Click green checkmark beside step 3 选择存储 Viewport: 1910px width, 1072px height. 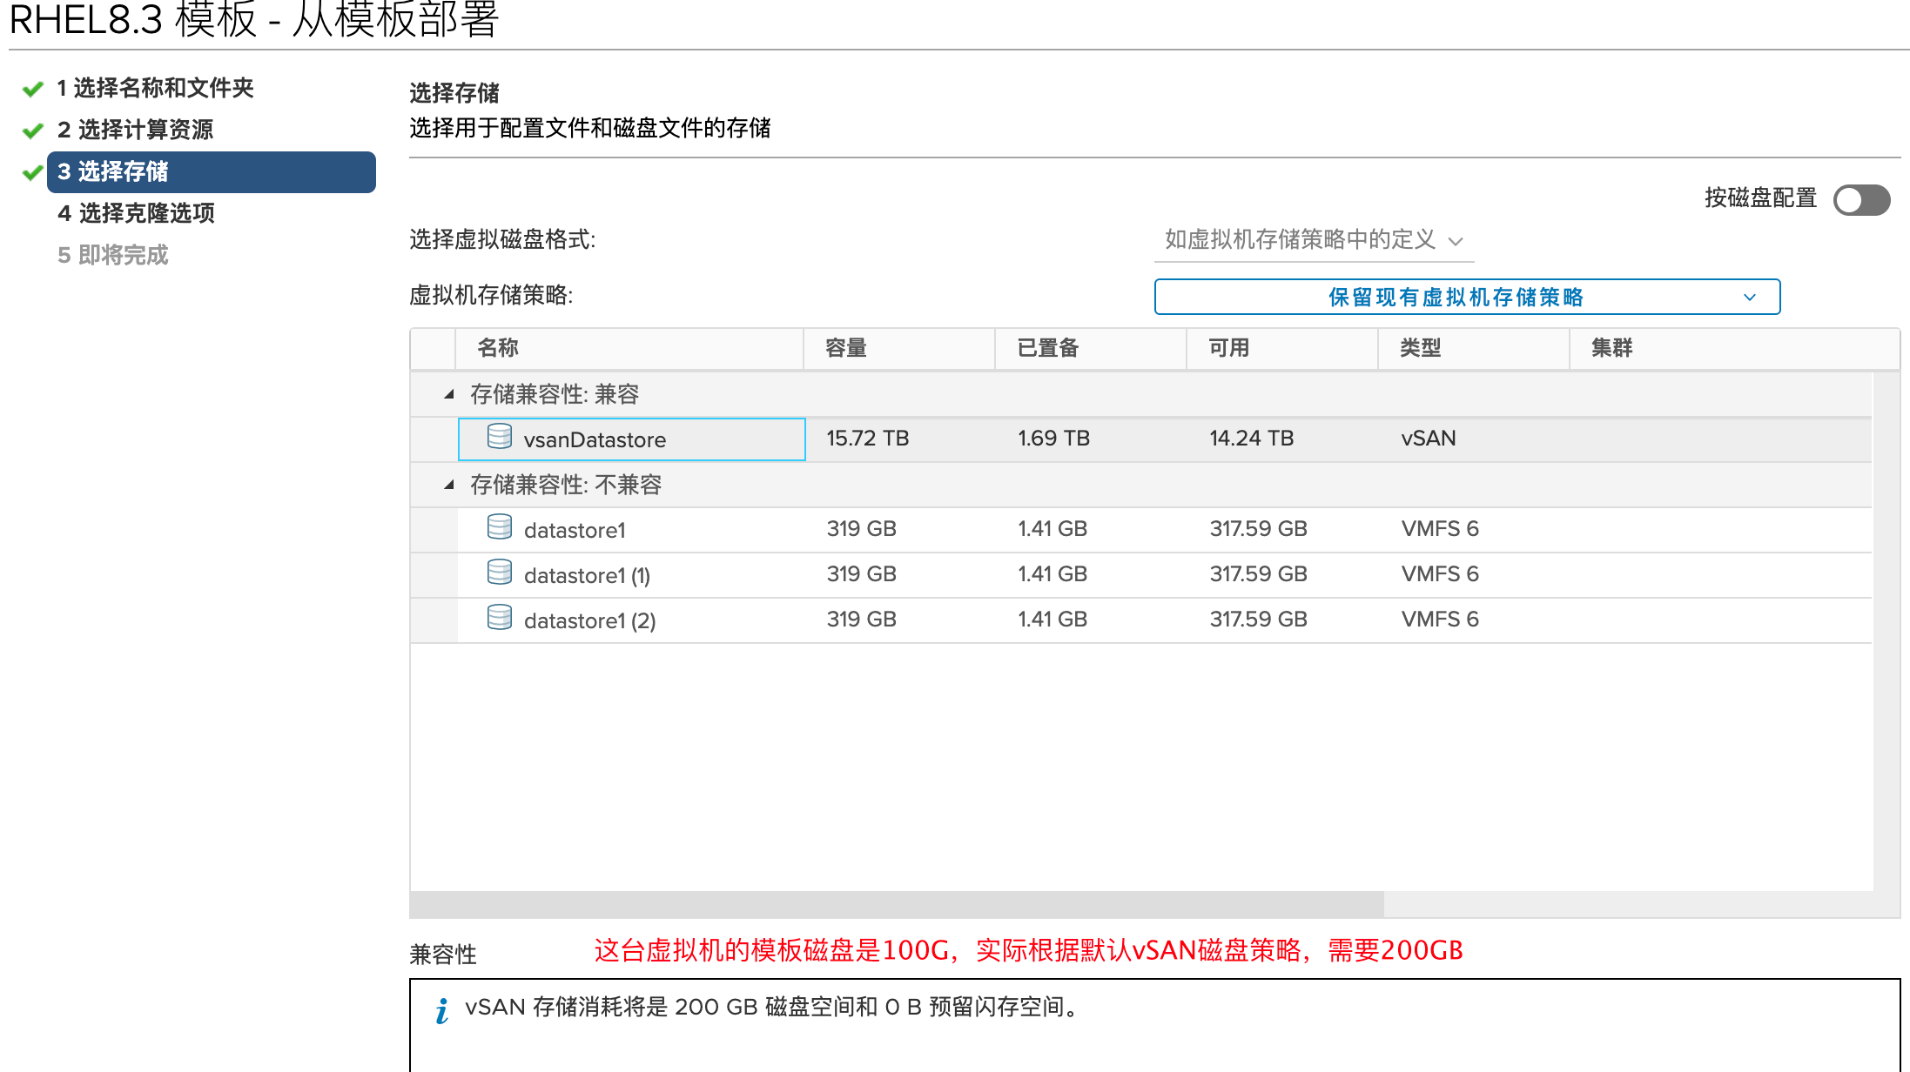(33, 172)
